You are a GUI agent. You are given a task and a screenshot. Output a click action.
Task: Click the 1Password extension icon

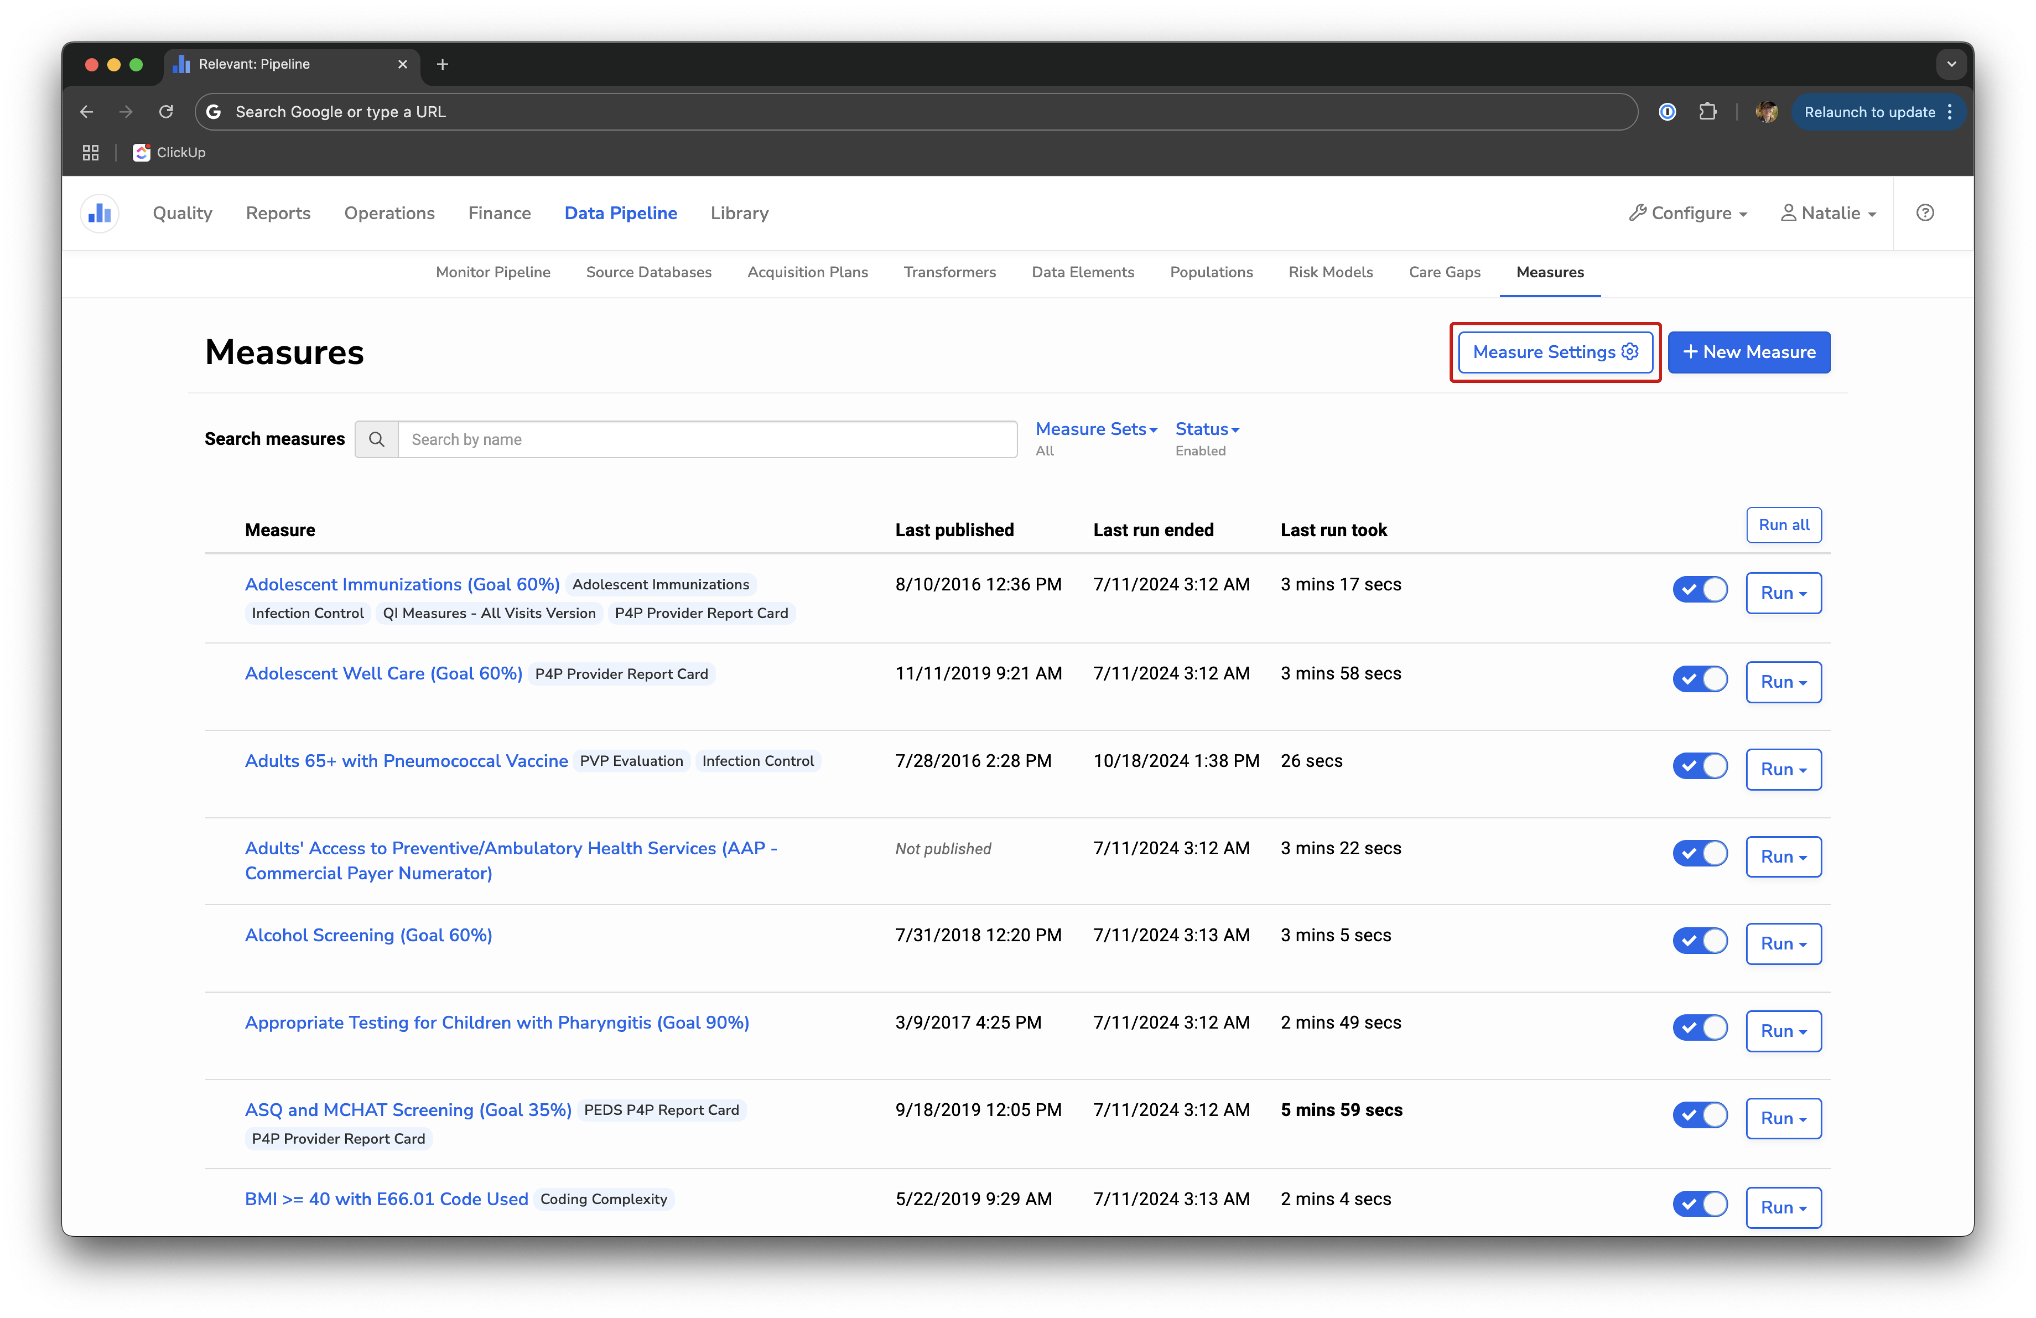pyautogui.click(x=1666, y=112)
